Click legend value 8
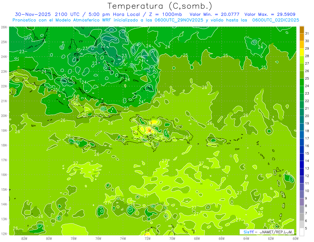This screenshot has height=242, width=314. click(306, 206)
